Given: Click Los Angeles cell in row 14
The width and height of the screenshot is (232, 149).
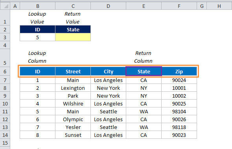Looking at the screenshot, I should [108, 135].
